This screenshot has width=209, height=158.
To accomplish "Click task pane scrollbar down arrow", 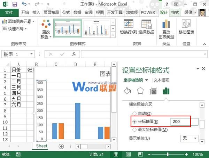I will [202, 142].
